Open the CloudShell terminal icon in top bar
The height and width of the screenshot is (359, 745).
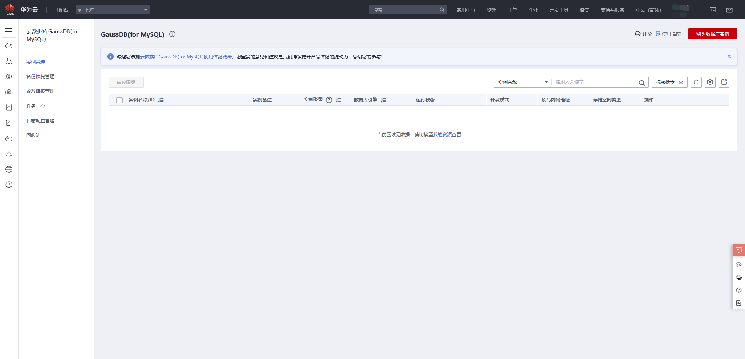[x=713, y=10]
